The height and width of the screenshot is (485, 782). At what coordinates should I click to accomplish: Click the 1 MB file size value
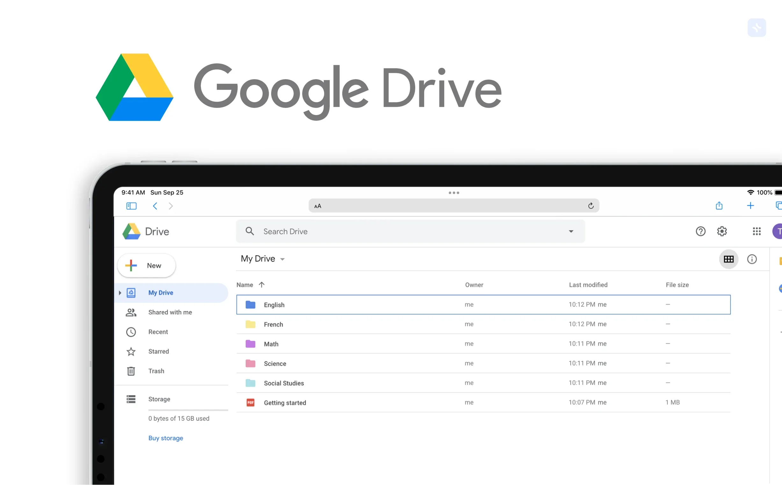coord(672,402)
